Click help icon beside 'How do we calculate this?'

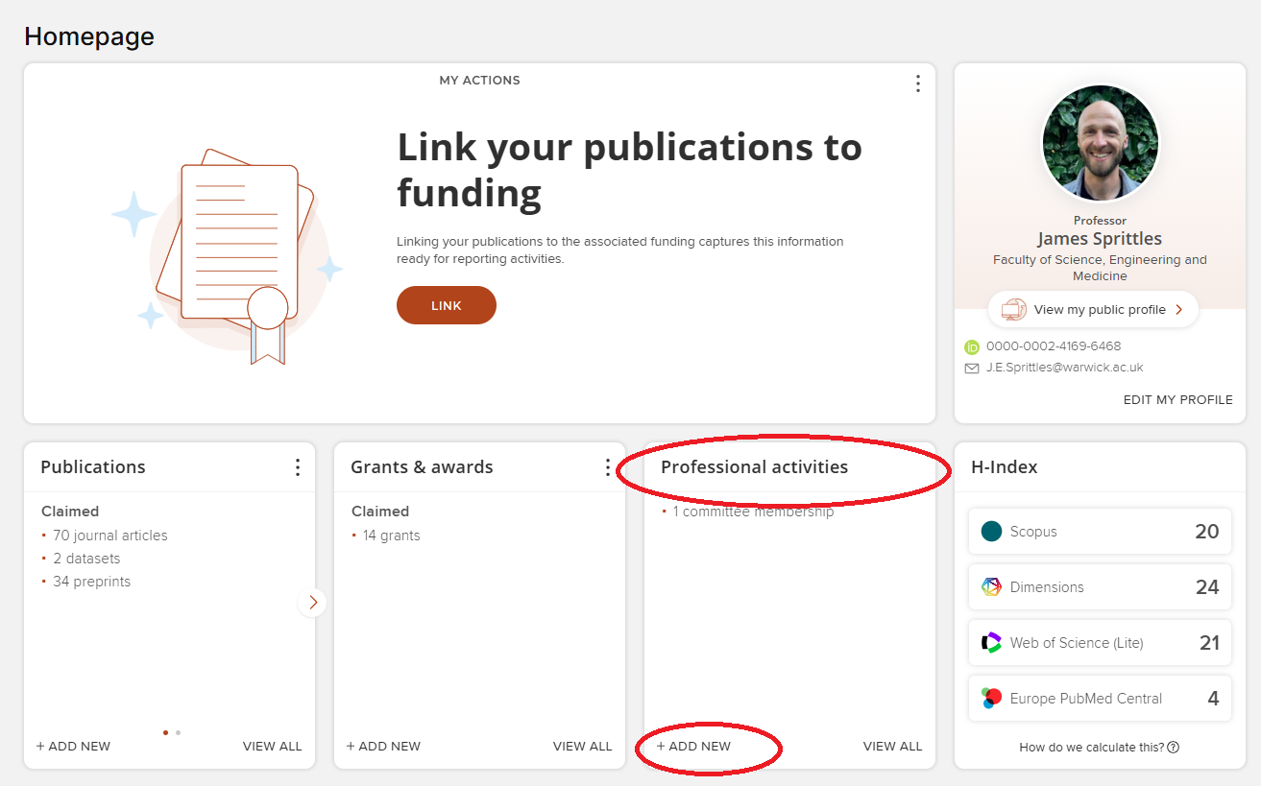point(1173,748)
